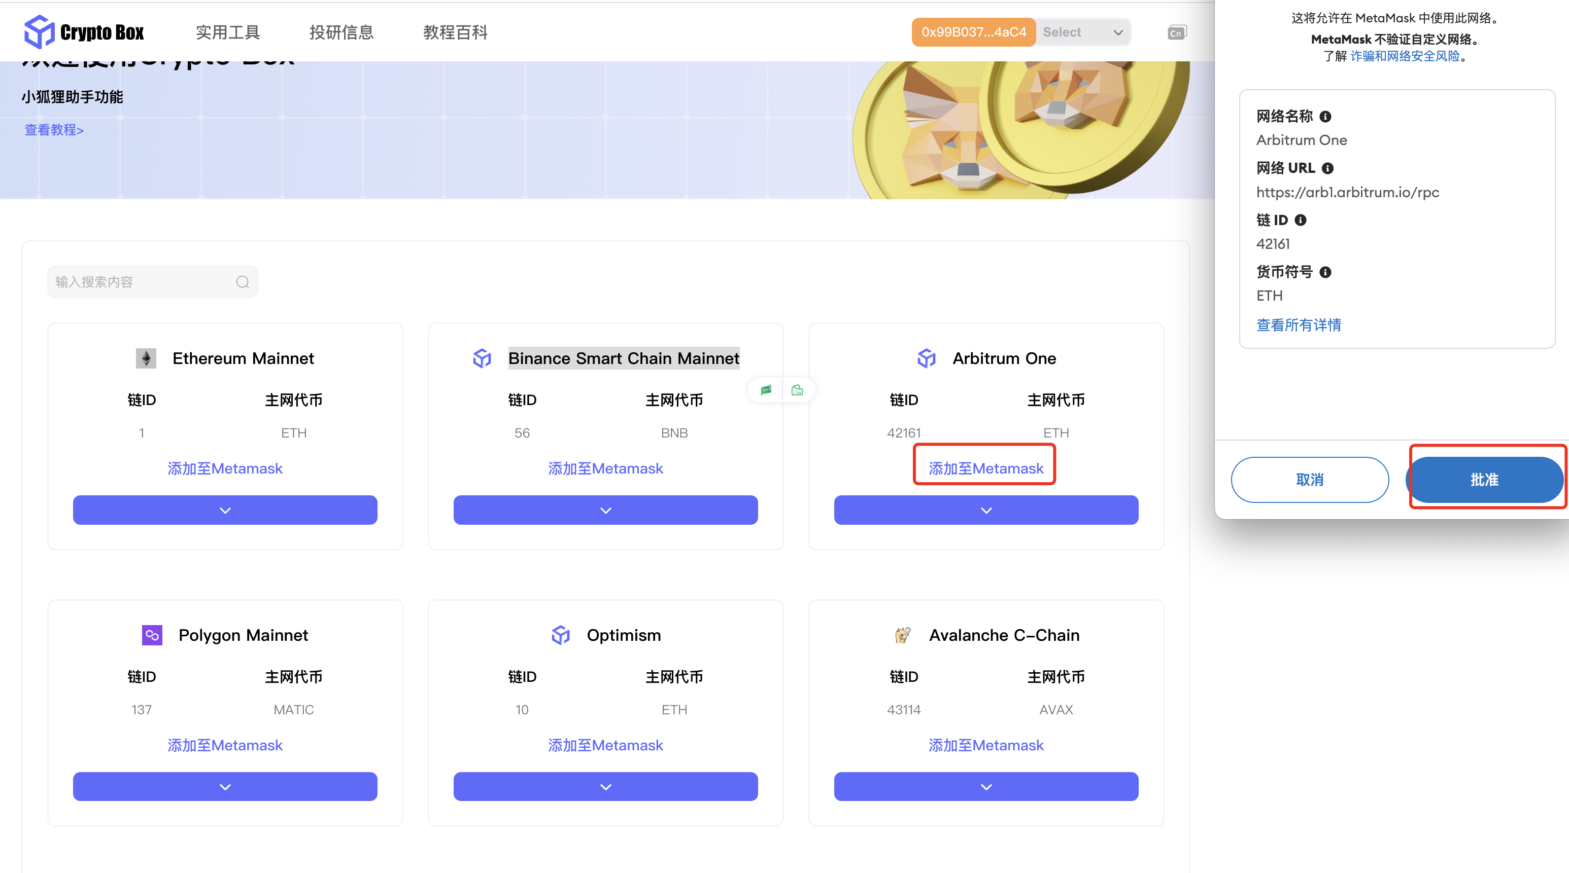Open the 实用工具 menu
1569x873 pixels.
(228, 32)
